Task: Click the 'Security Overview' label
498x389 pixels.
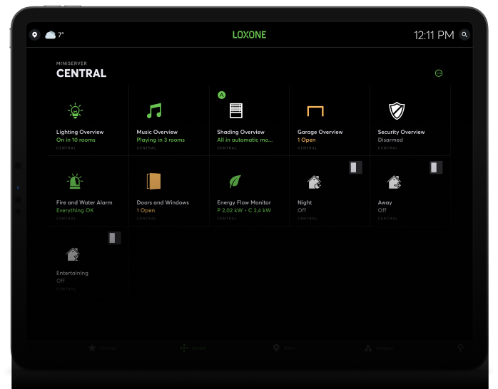Action: 401,132
